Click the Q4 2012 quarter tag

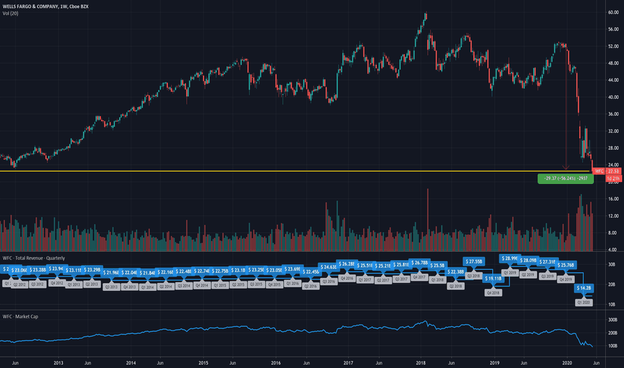pos(56,283)
